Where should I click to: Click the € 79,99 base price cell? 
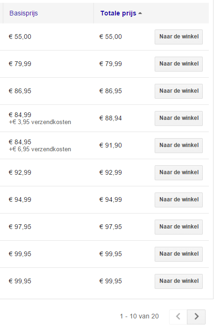pyautogui.click(x=20, y=64)
